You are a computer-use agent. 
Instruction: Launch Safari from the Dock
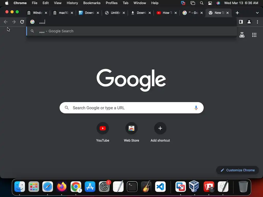point(48,186)
